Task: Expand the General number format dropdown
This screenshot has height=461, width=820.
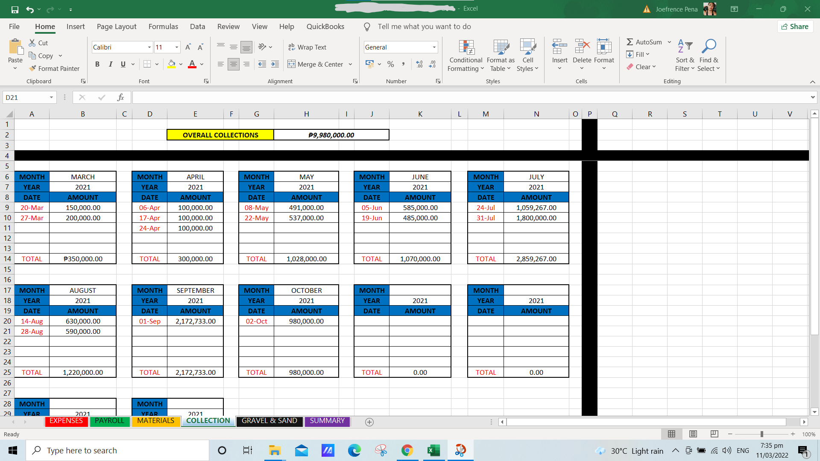Action: [434, 47]
